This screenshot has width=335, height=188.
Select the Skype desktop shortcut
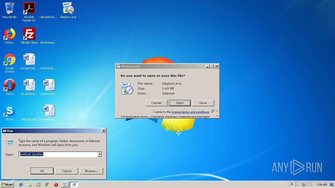click(9, 113)
